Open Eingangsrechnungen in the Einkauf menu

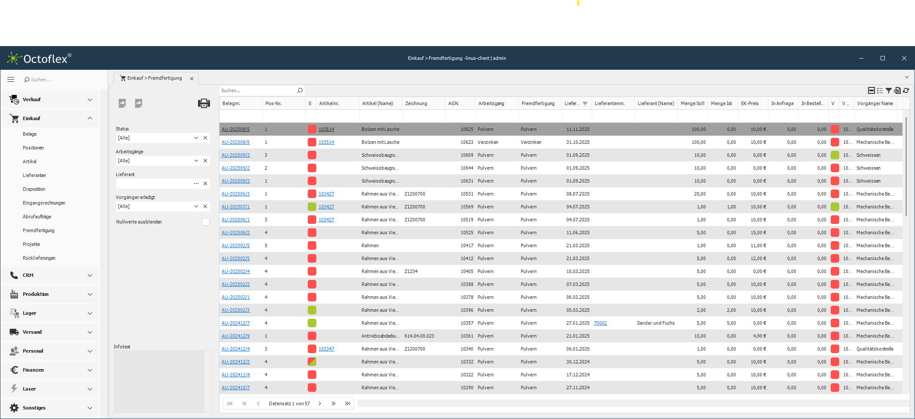[x=44, y=203]
